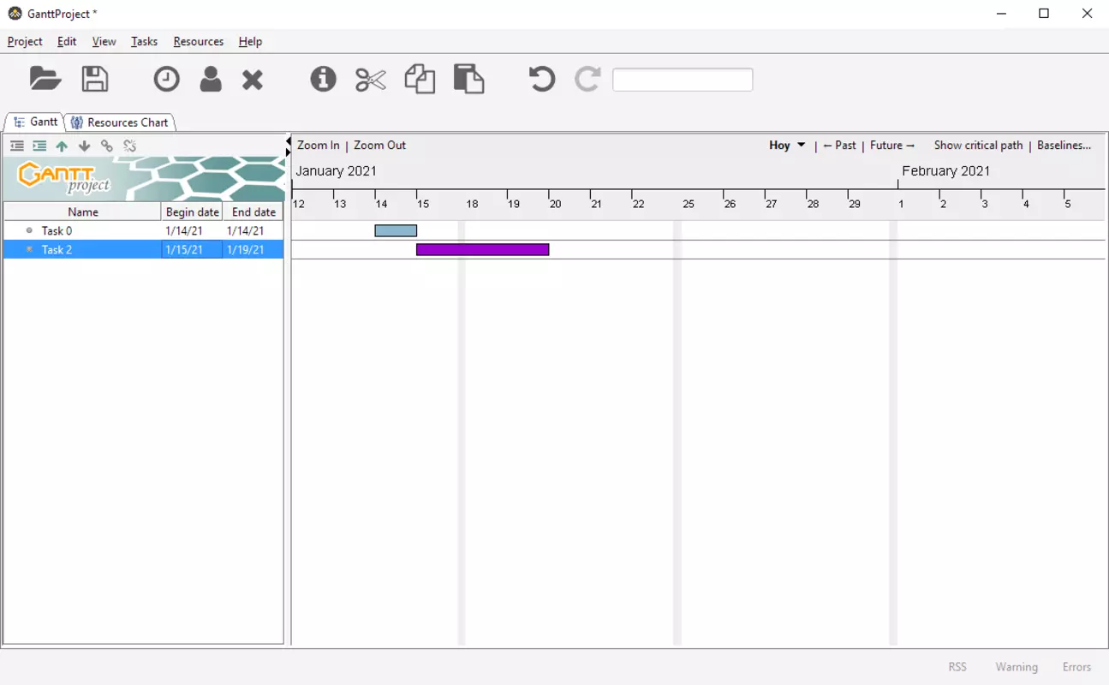Save the project with the floppy disk icon
Image resolution: width=1109 pixels, height=685 pixels.
pos(95,79)
